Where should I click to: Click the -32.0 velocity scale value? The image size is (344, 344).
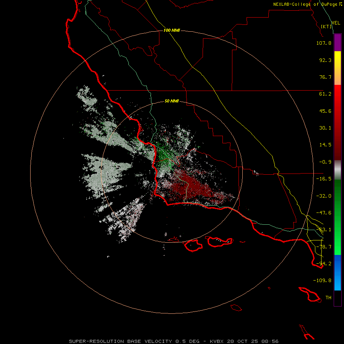click(324, 196)
